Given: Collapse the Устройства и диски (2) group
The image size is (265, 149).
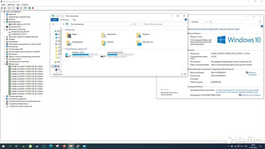Looking at the screenshot, I should coord(64,49).
